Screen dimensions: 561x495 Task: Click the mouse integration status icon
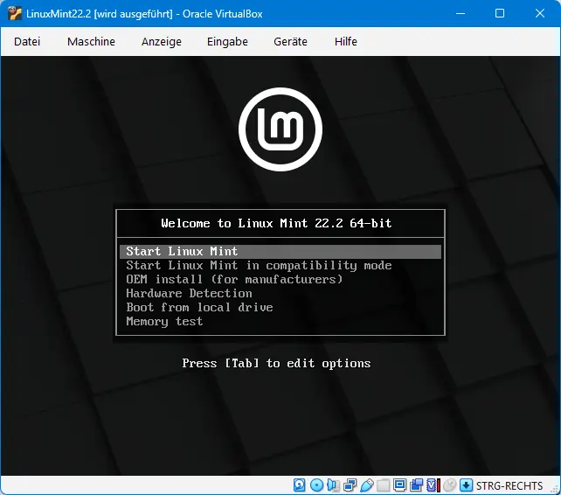tap(450, 485)
